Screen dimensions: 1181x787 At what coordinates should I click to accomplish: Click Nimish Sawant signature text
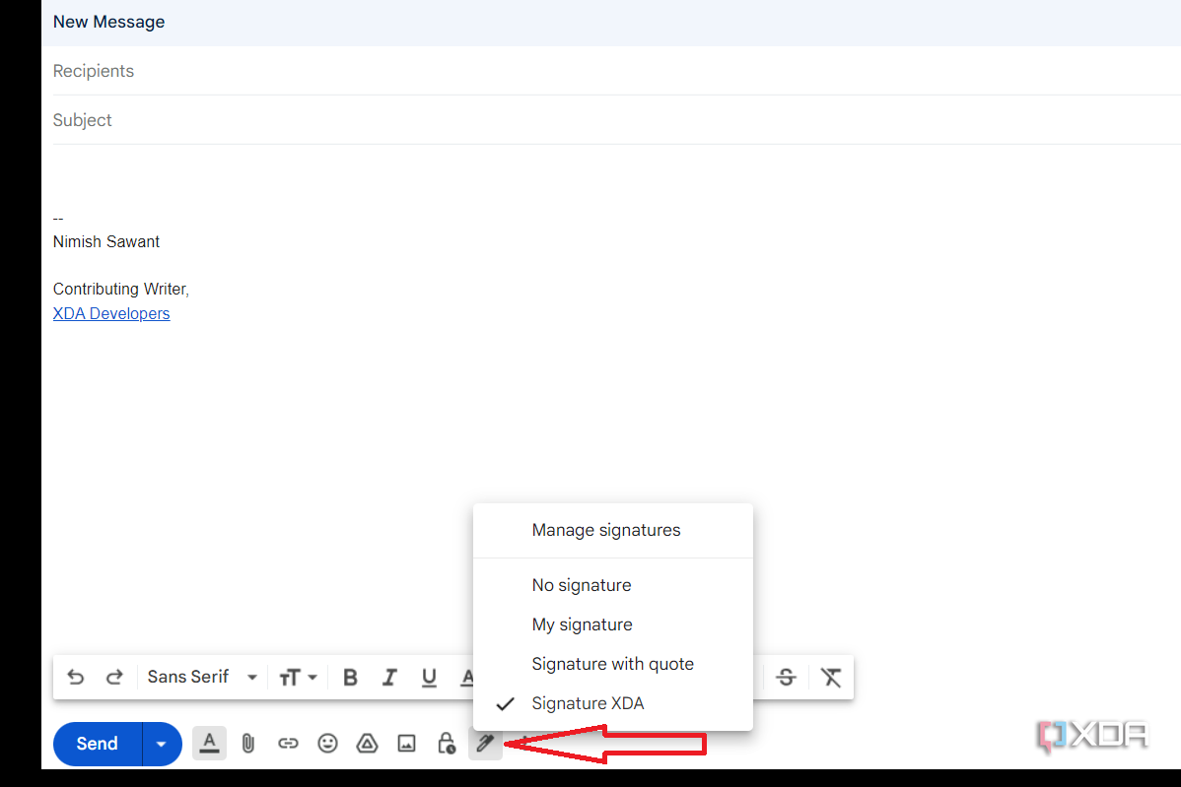(106, 242)
